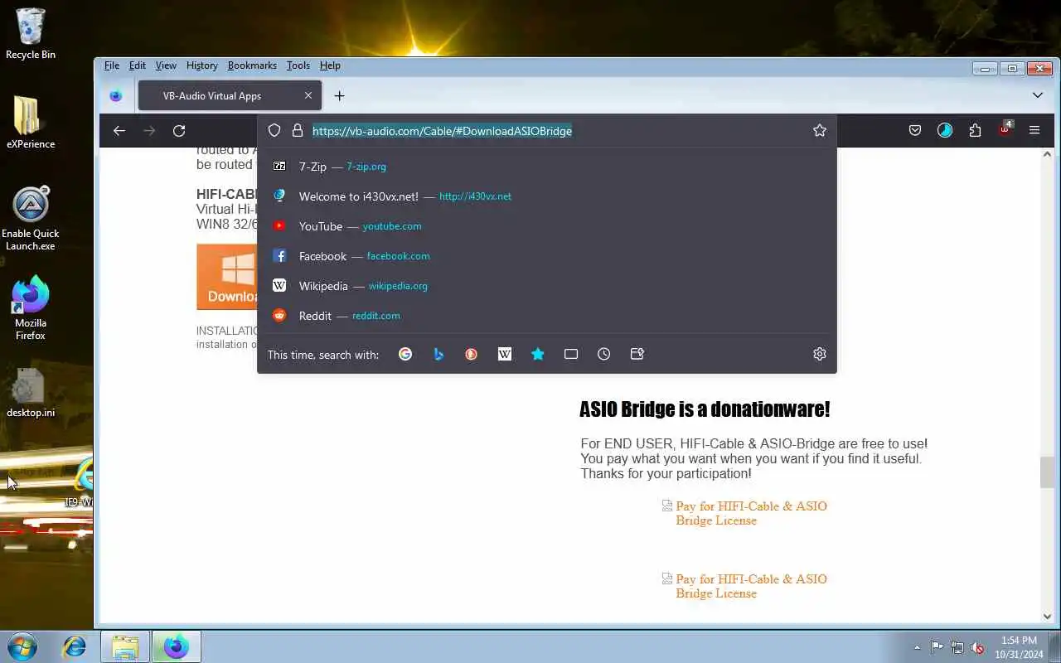The width and height of the screenshot is (1061, 663).
Task: Click the Action Center flag tray icon
Action: [937, 647]
